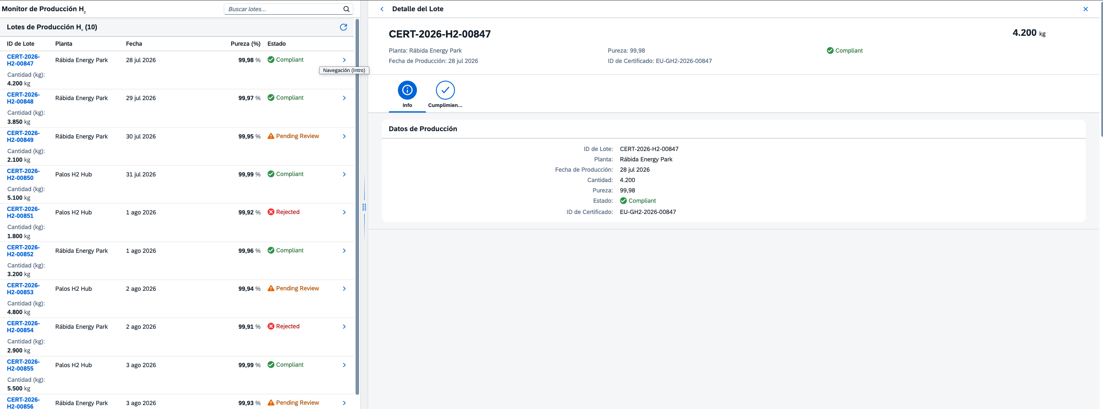Click the search magnifier icon
Image resolution: width=1103 pixels, height=409 pixels.
(x=346, y=9)
